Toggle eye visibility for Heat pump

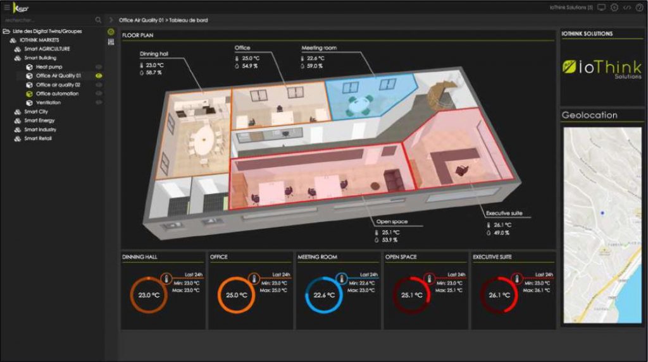(x=99, y=66)
